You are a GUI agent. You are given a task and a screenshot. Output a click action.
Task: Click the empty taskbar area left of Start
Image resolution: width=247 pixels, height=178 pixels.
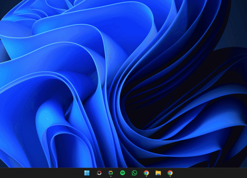pyautogui.click(x=40, y=173)
